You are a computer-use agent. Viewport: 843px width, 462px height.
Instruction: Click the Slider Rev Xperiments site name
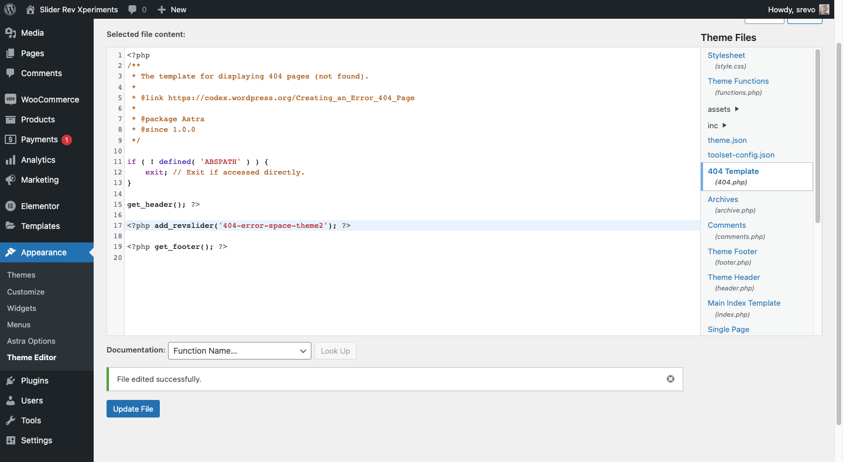coord(79,9)
